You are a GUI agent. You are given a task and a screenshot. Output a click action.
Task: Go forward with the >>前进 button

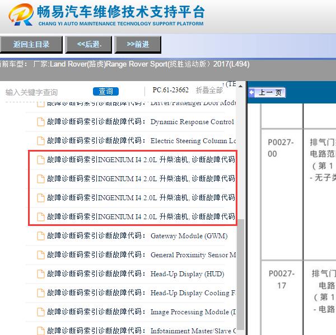click(x=138, y=45)
